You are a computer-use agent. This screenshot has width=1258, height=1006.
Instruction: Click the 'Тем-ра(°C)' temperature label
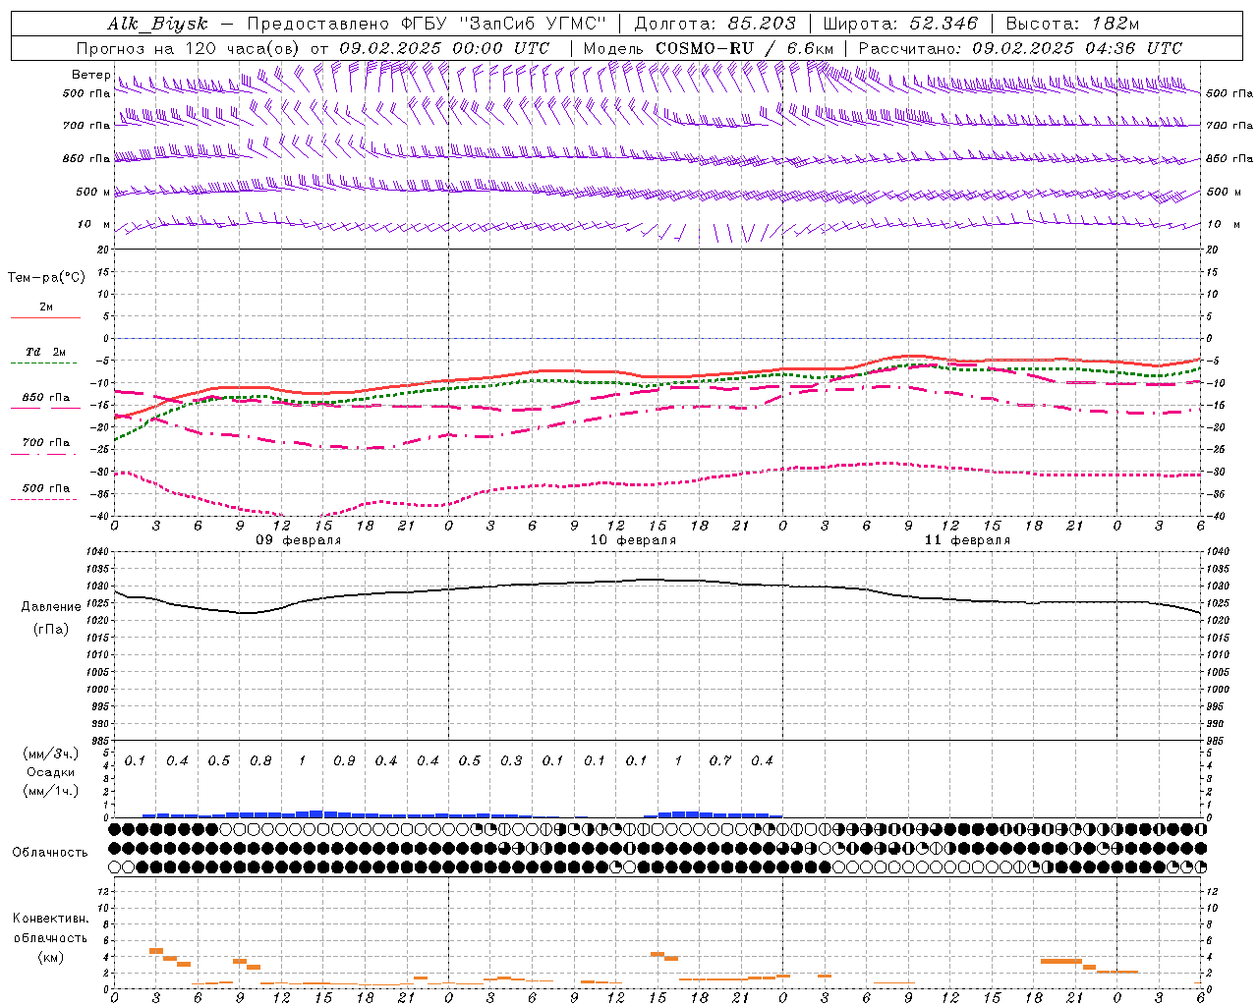pyautogui.click(x=46, y=278)
